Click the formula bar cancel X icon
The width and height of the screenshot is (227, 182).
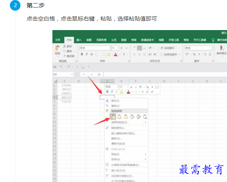tap(84, 74)
